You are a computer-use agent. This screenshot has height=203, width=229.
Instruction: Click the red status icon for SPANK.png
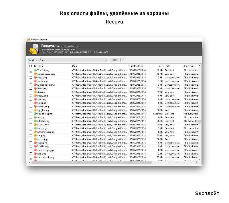35,146
